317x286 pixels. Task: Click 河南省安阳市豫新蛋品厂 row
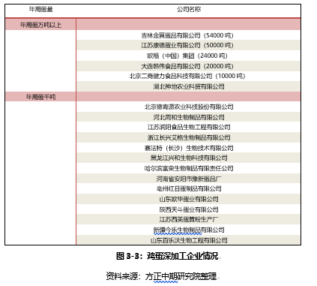pyautogui.click(x=188, y=179)
